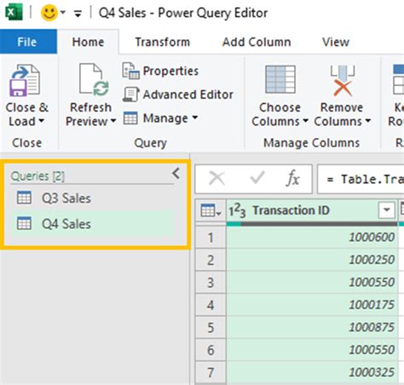The image size is (404, 385).
Task: Click the cell containing 1000325
Action: pyautogui.click(x=312, y=372)
